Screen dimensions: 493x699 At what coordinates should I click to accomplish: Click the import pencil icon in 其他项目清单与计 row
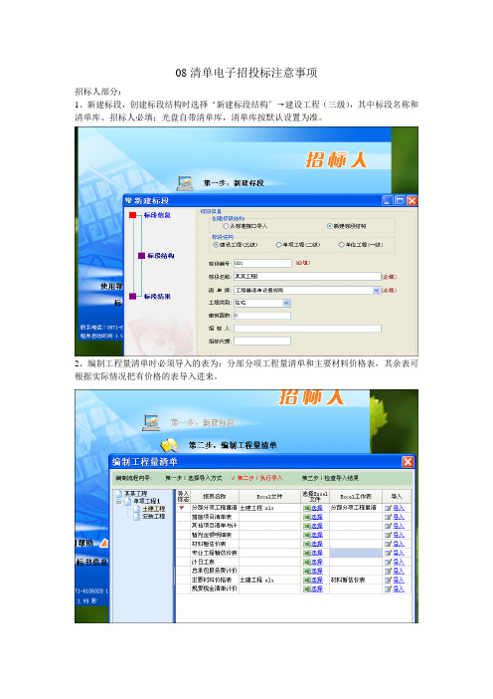388,526
